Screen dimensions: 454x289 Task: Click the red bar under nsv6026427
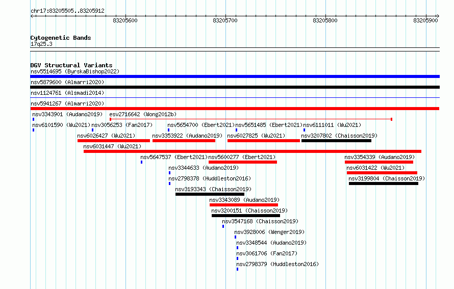click(x=114, y=141)
